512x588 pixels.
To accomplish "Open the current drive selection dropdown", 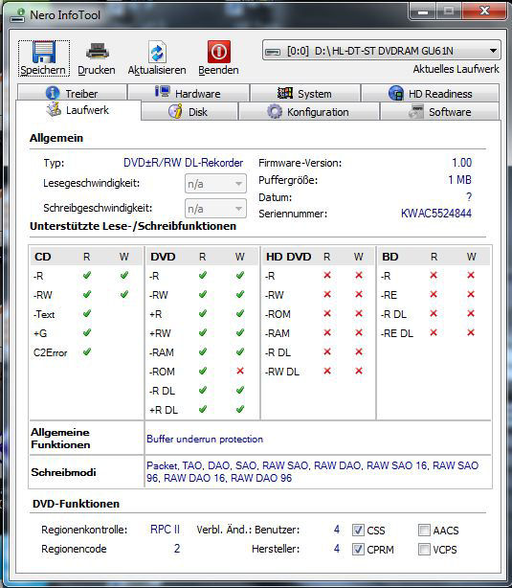I will click(381, 51).
